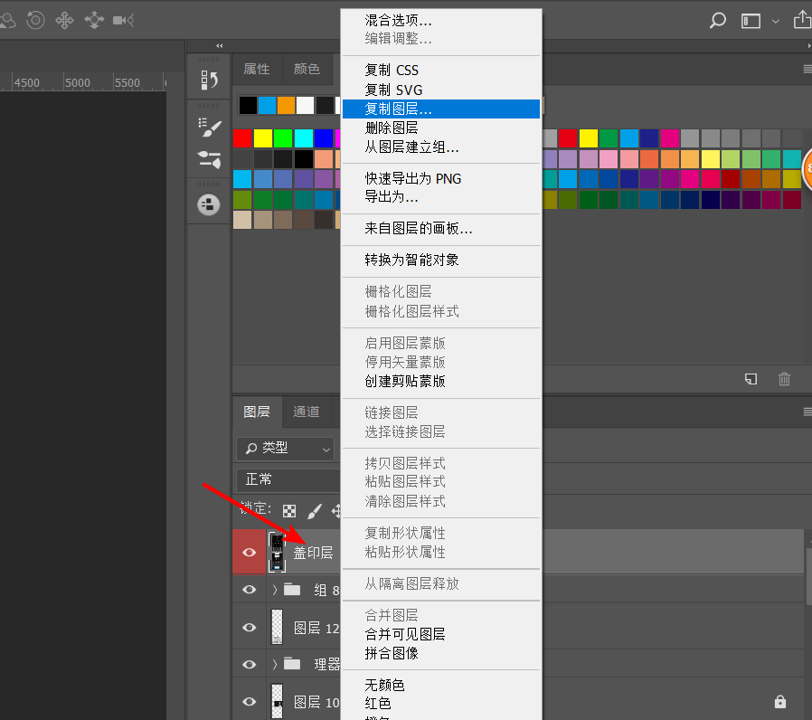Open the workspace layout icon
The height and width of the screenshot is (720, 812).
tap(751, 21)
